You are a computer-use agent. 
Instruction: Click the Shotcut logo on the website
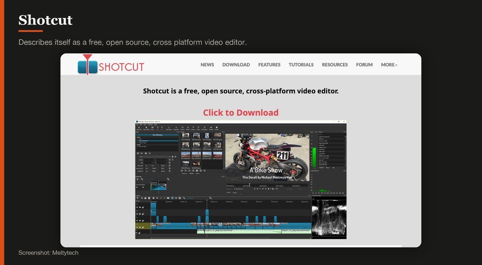pos(111,65)
